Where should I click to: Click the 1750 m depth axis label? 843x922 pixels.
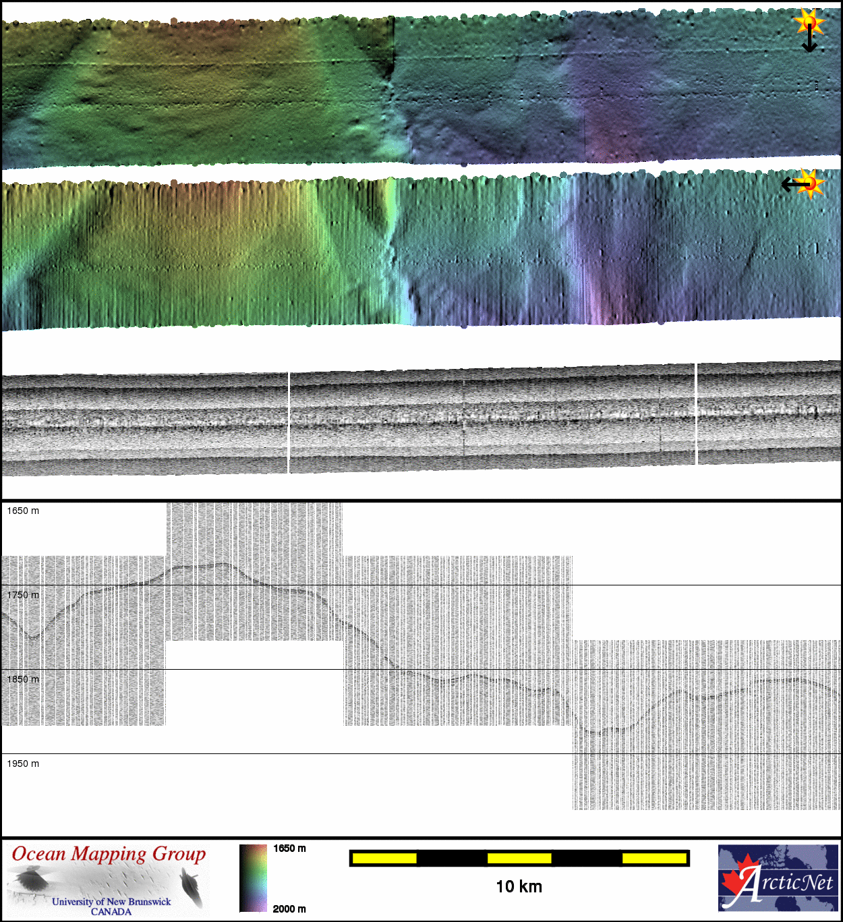23,595
